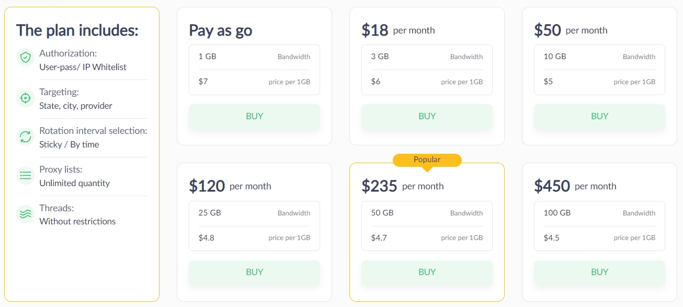
Task: Buy the Pay as go plan
Action: point(254,116)
